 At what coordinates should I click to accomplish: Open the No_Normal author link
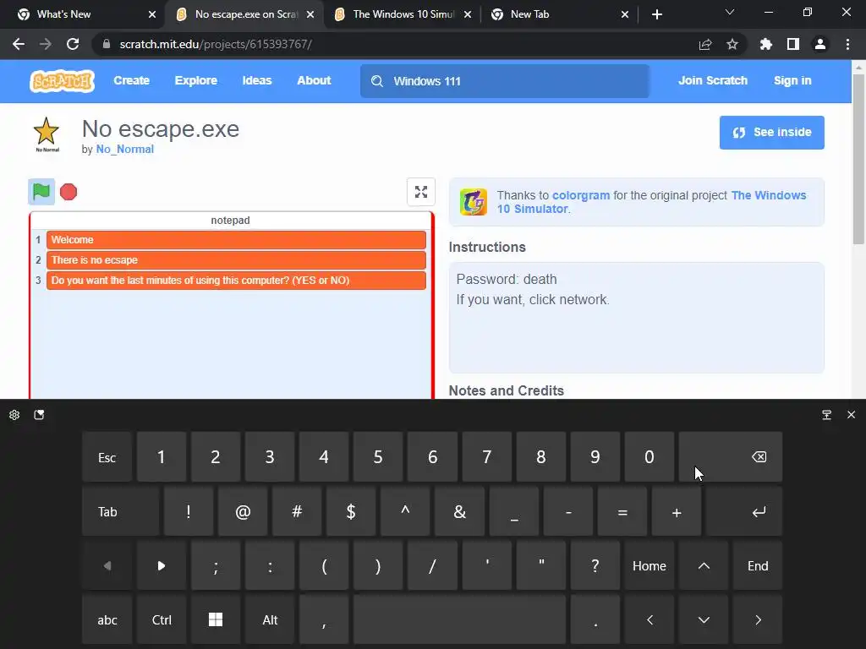coord(125,149)
